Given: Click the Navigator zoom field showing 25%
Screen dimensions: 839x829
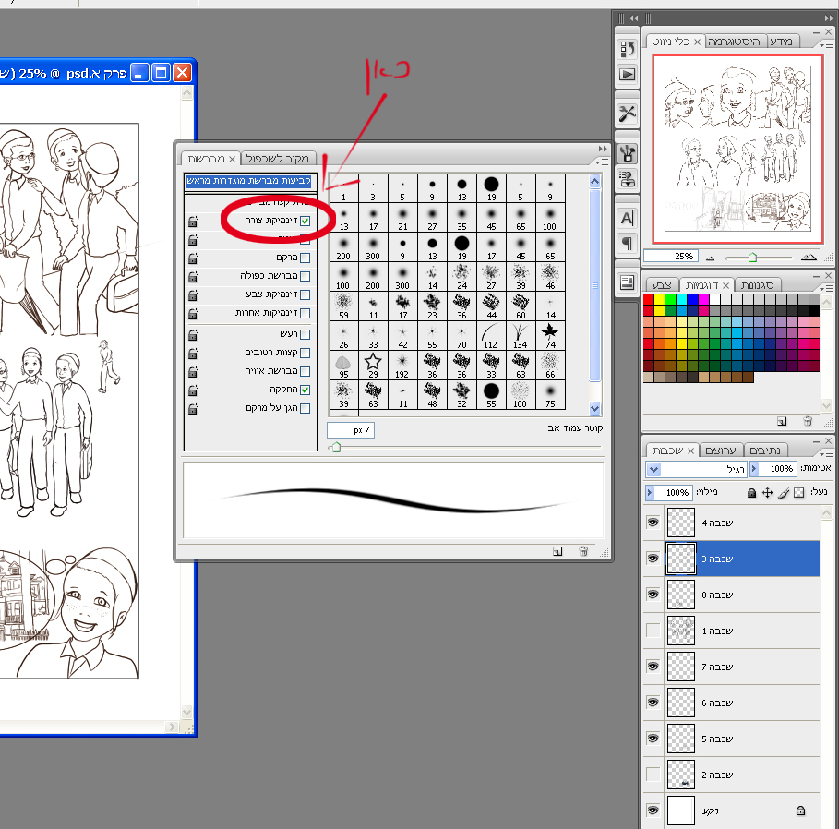Looking at the screenshot, I should (669, 257).
